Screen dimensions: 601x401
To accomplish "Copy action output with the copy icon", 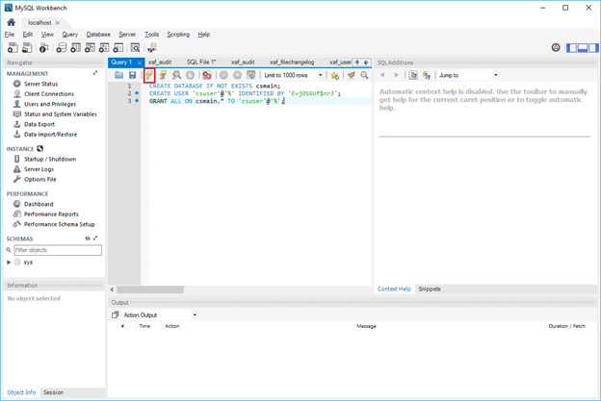I will point(115,314).
